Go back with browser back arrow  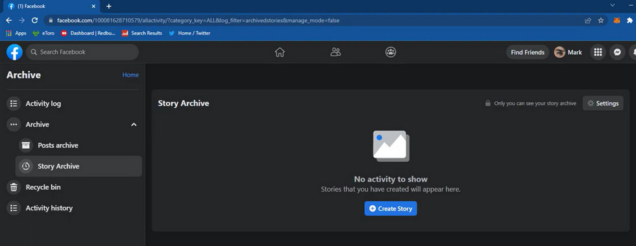coord(8,20)
